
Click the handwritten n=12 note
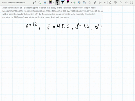click(31, 25)
